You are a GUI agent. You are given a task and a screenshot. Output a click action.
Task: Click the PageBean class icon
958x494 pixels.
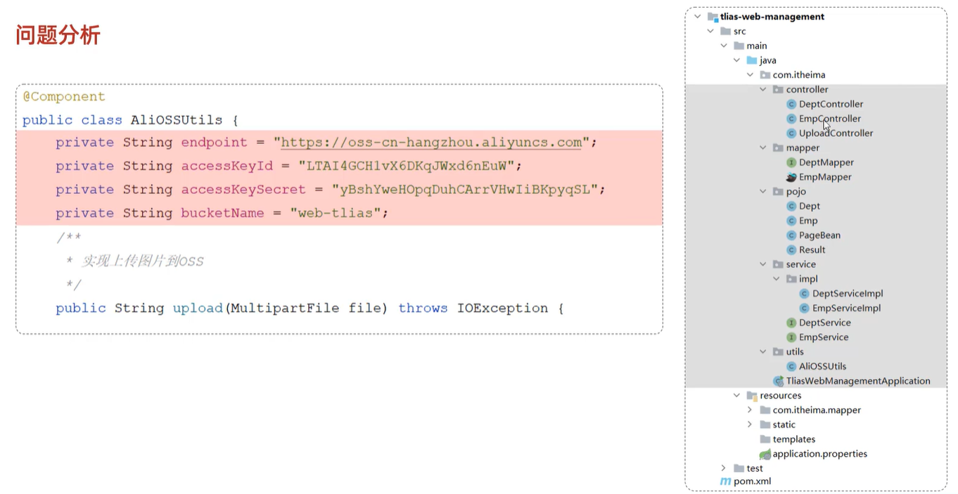[791, 235]
